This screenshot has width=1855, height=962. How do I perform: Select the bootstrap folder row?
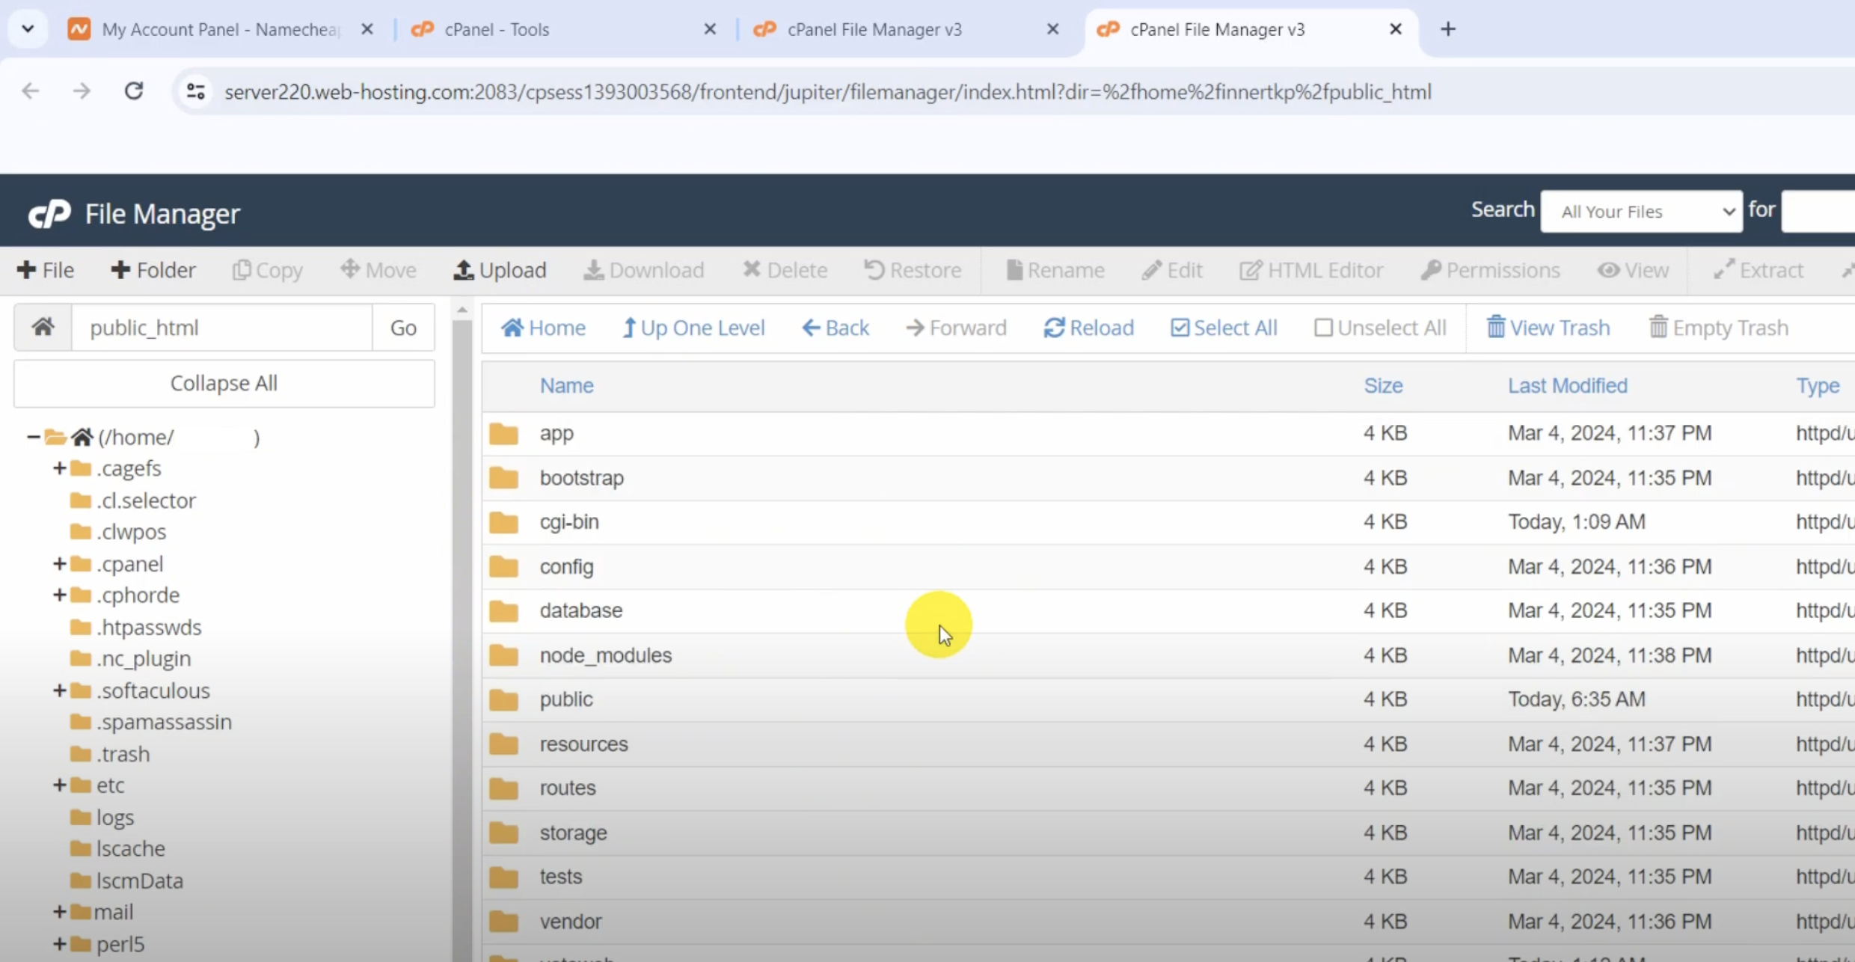coord(1168,478)
